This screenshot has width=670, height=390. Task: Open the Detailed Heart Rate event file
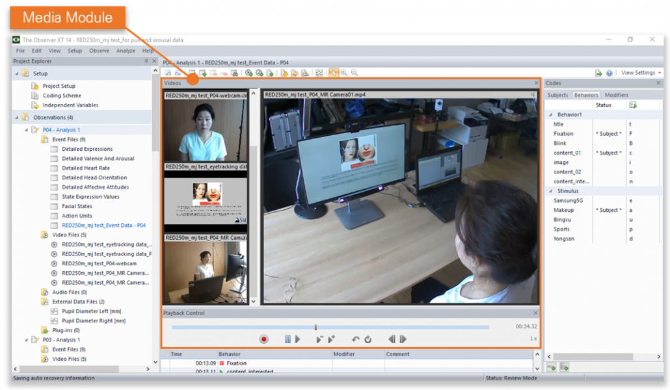coord(86,168)
